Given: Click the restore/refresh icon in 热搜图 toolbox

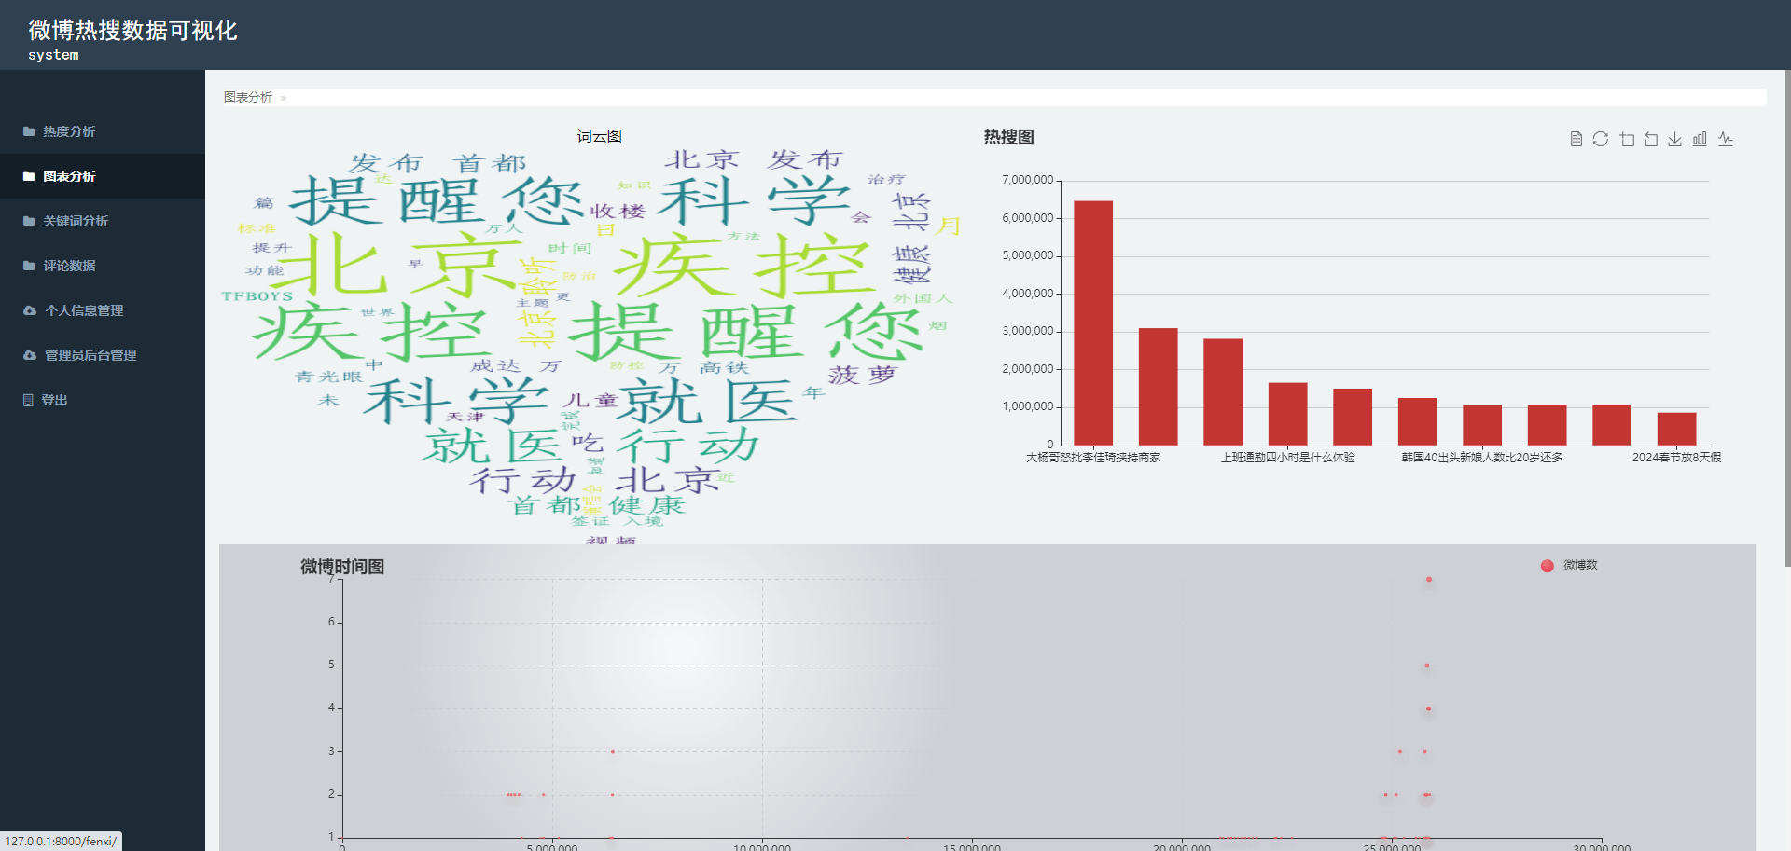Looking at the screenshot, I should (1601, 139).
